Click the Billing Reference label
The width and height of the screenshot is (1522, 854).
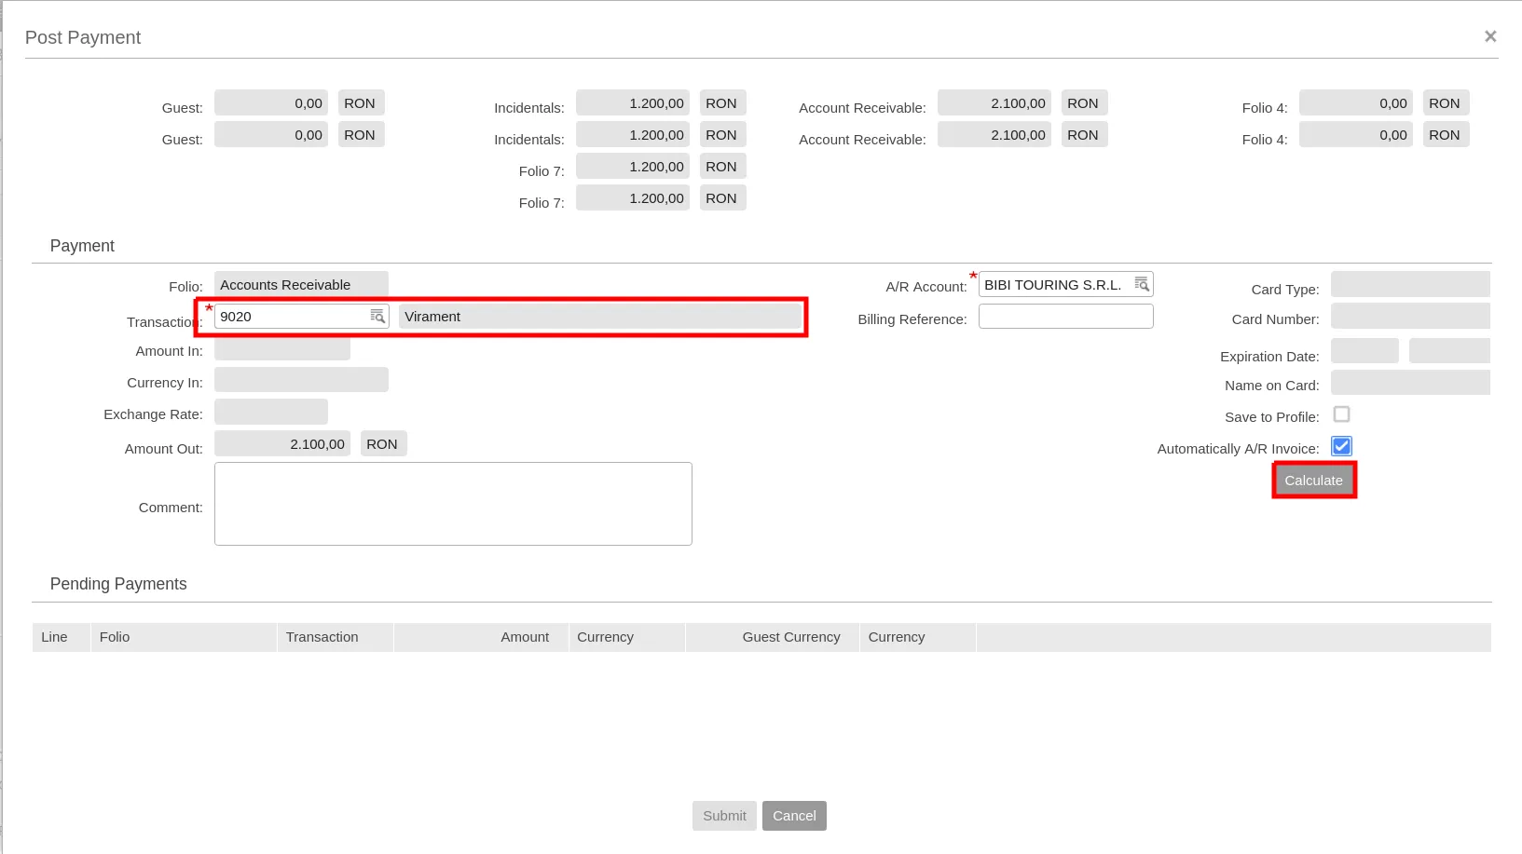912,319
